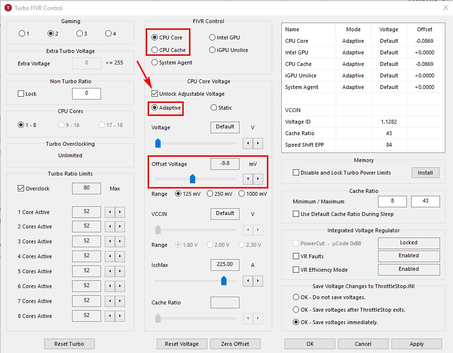This screenshot has height=353, width=453.
Task: Click the IccMax value field showing 225.00
Action: click(225, 265)
